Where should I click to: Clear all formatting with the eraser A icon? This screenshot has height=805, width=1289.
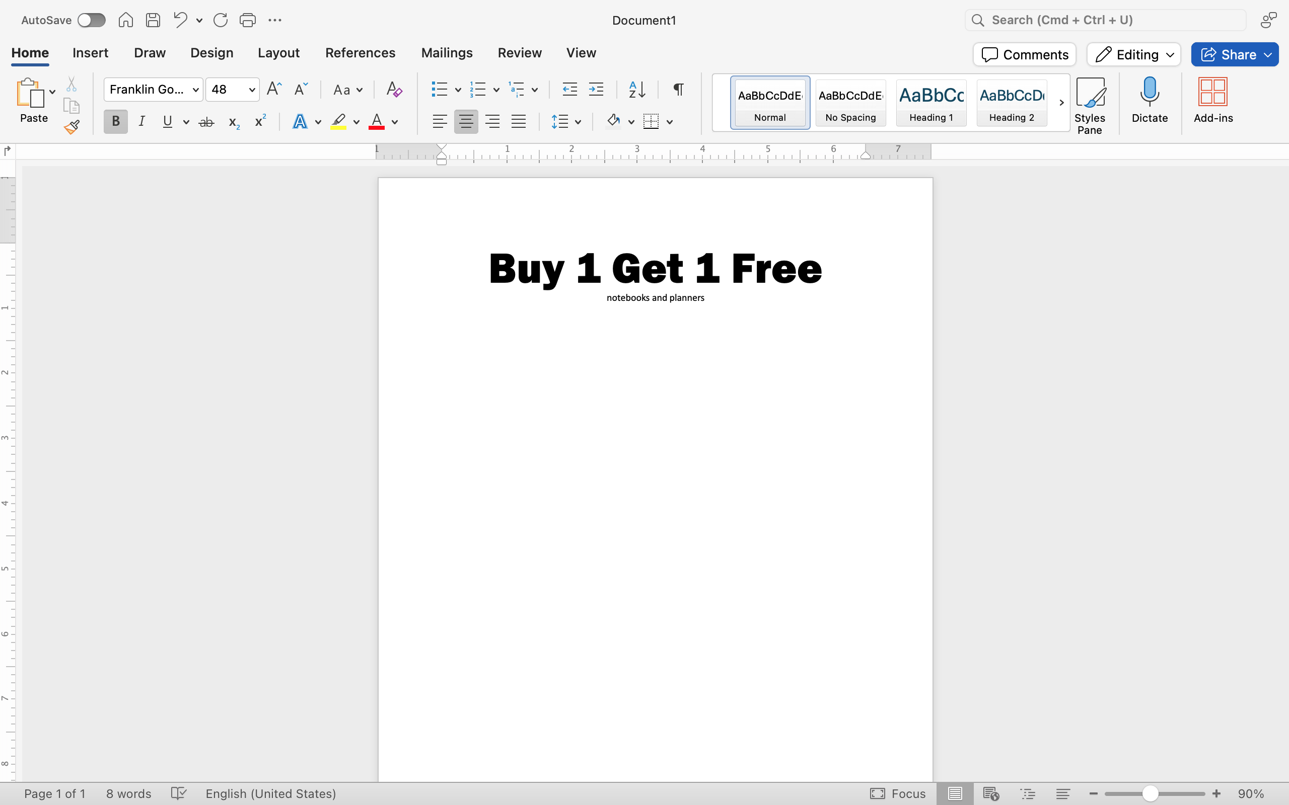(x=394, y=89)
